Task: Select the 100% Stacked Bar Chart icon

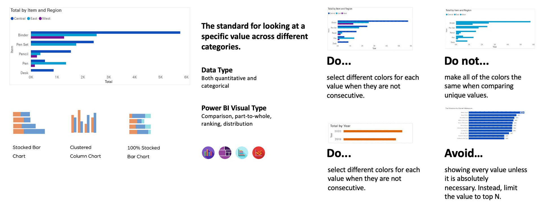Action: (x=140, y=124)
